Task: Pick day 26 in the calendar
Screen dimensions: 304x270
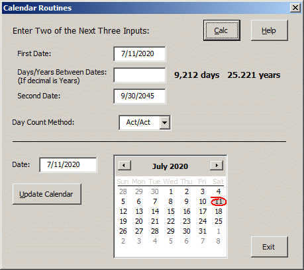Action: click(123, 231)
